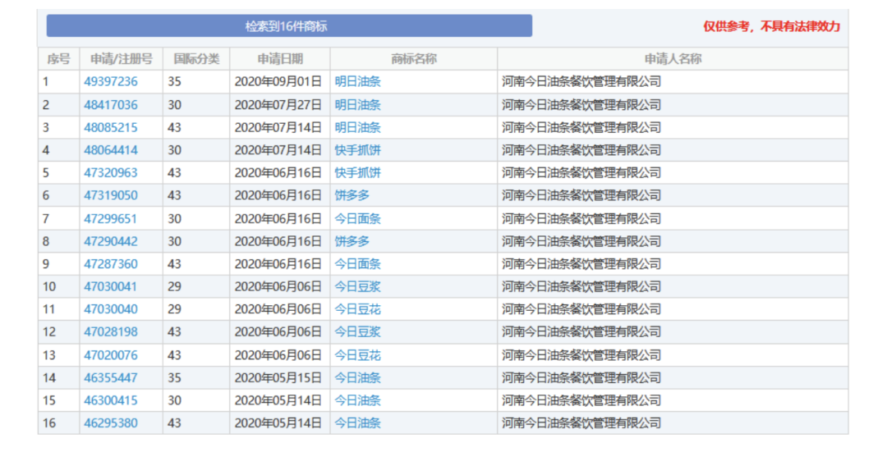Click 明日油条 trademark name in row 1

[x=358, y=82]
